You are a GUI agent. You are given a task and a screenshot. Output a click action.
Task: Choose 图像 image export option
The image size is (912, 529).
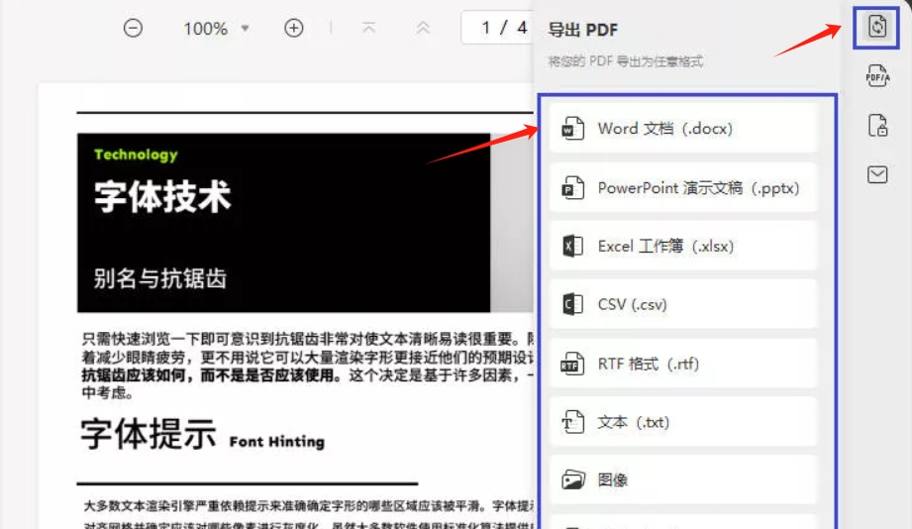click(683, 480)
